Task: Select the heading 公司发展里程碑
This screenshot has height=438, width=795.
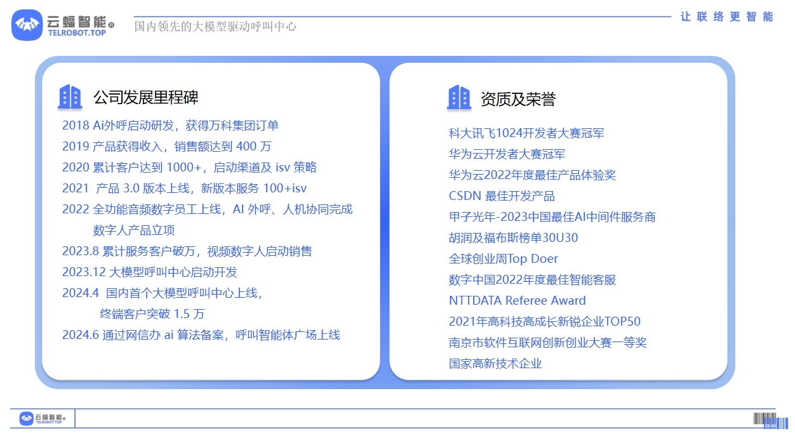Action: 146,97
